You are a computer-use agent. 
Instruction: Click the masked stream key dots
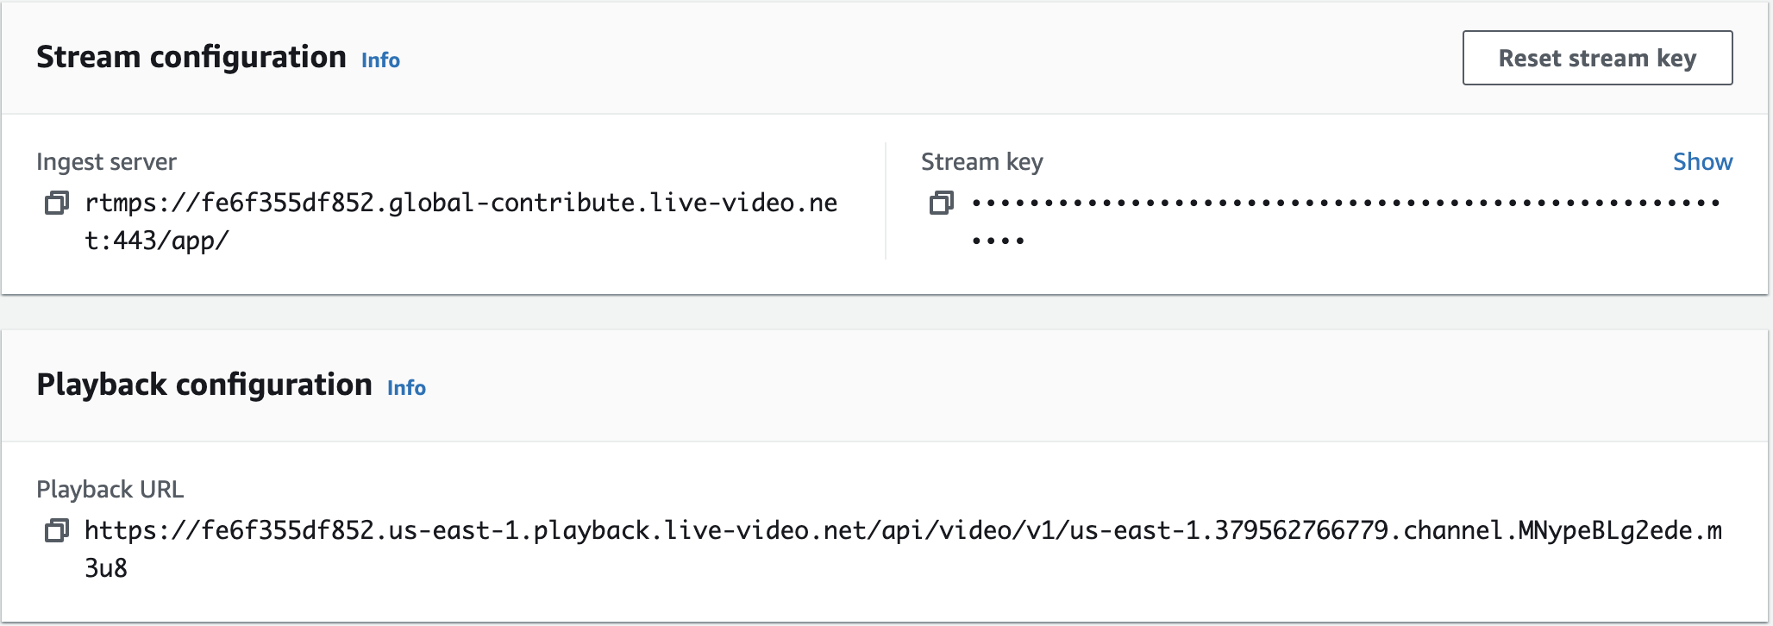1346,222
